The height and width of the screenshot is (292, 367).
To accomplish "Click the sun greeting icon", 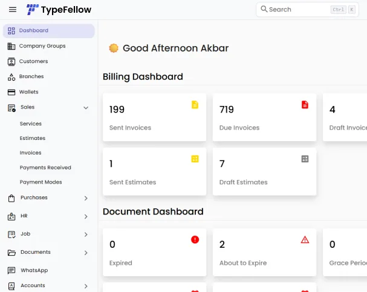I will pos(114,48).
